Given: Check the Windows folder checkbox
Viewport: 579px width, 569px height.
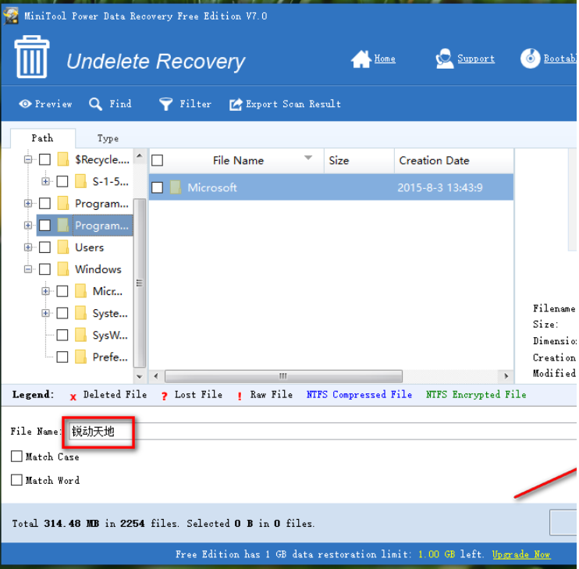Looking at the screenshot, I should pos(44,269).
